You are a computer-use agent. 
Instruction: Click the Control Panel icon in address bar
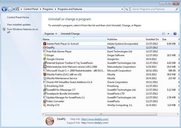click(17, 9)
